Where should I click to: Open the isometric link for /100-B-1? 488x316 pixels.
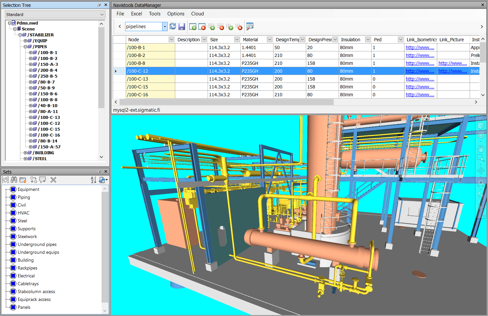[x=420, y=47]
